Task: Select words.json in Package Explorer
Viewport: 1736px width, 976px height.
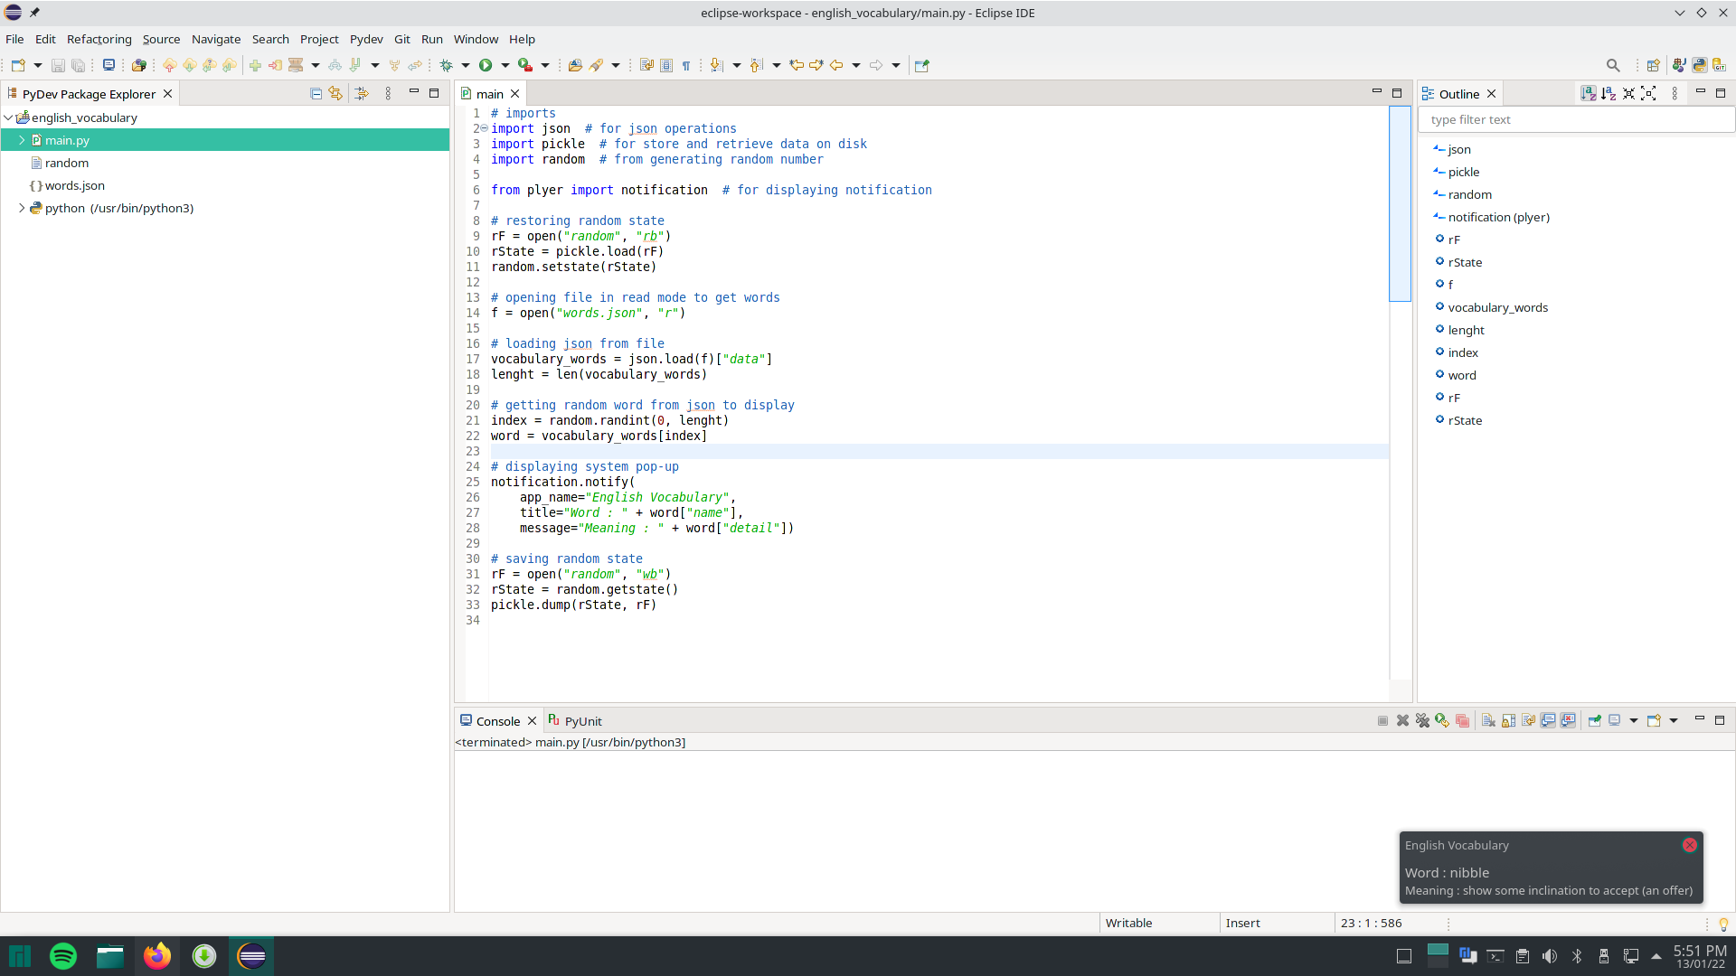Action: pos(75,185)
